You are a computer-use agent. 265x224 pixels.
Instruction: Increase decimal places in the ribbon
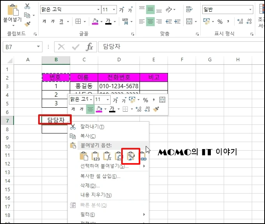click(x=240, y=21)
